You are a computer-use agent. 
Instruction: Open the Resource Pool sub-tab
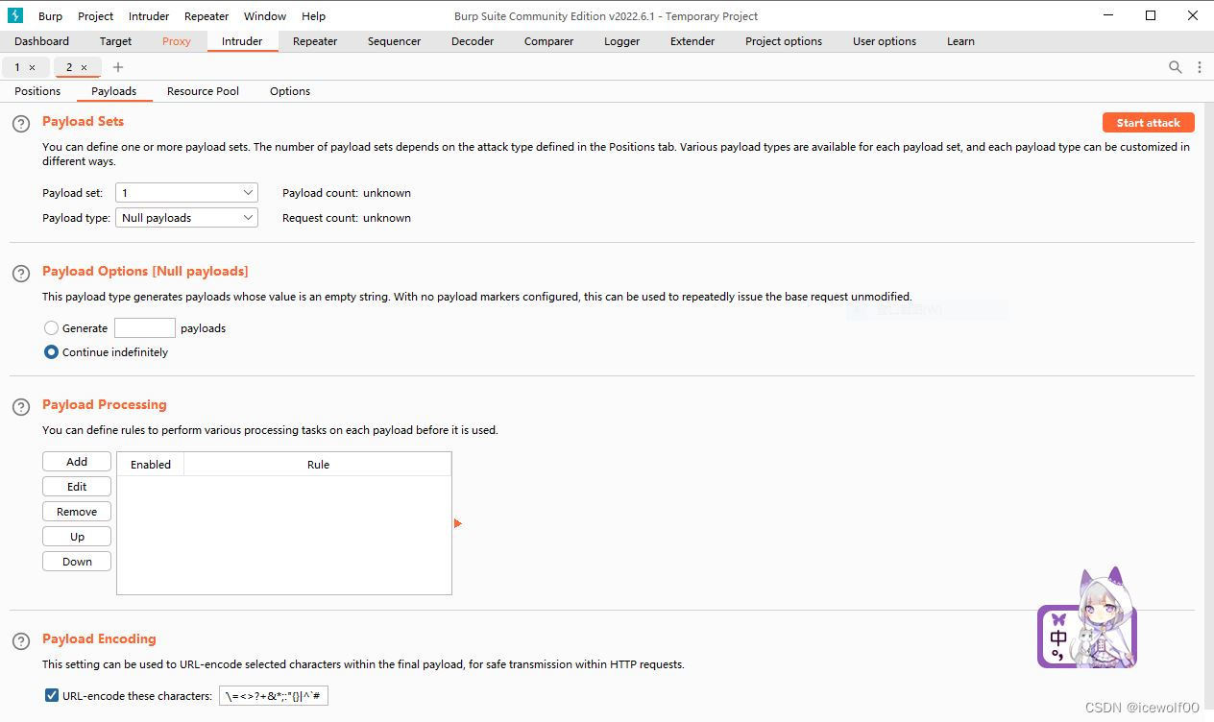pos(203,91)
